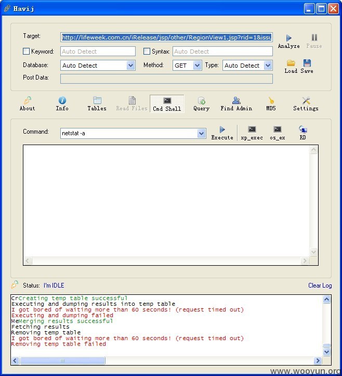
Task: Open the Find Admin section
Action: tap(236, 103)
